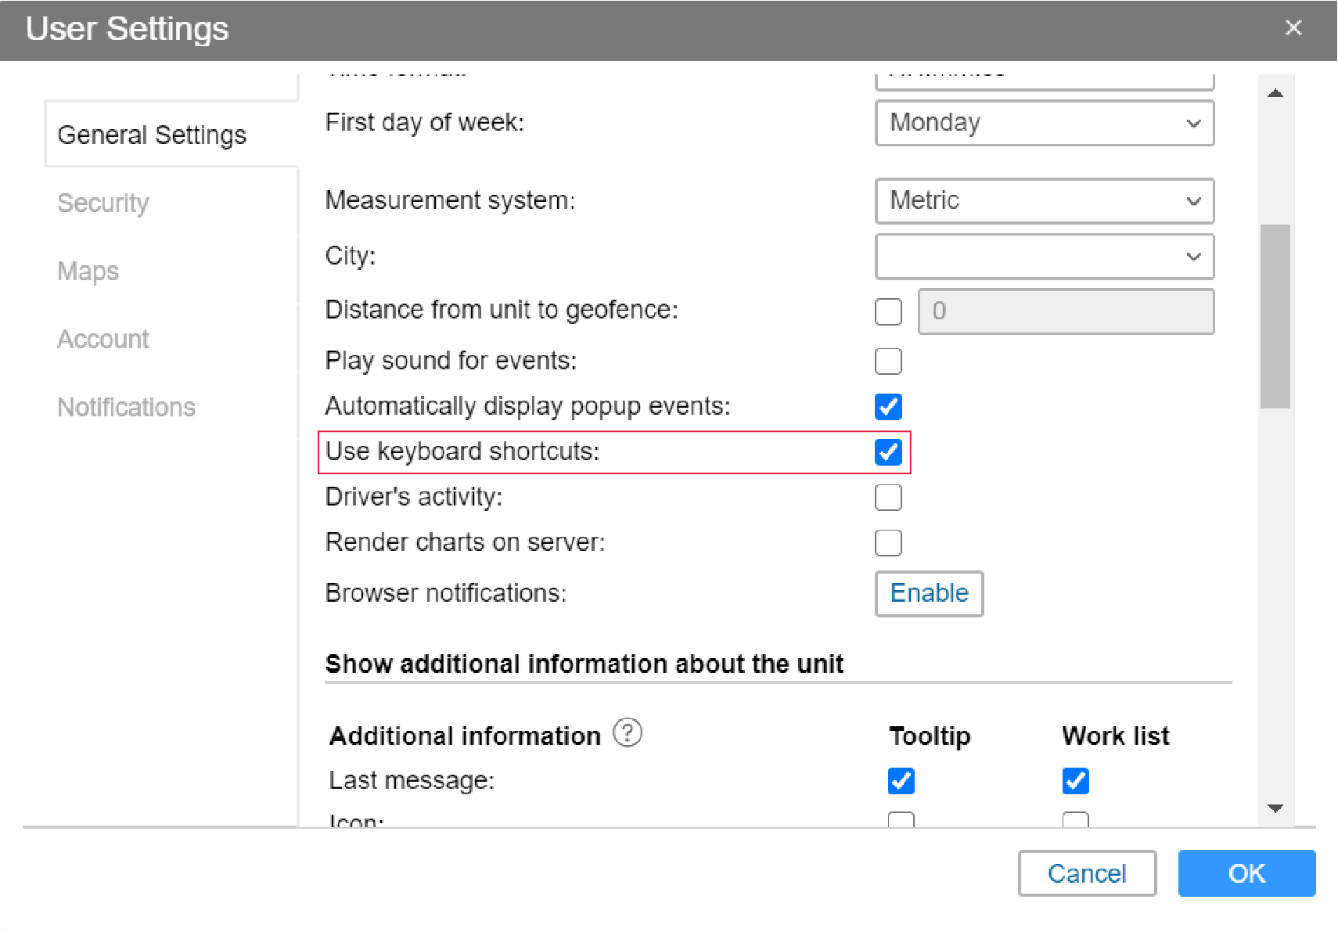
Task: Click the vertical scrollbar thumb
Action: [1275, 316]
